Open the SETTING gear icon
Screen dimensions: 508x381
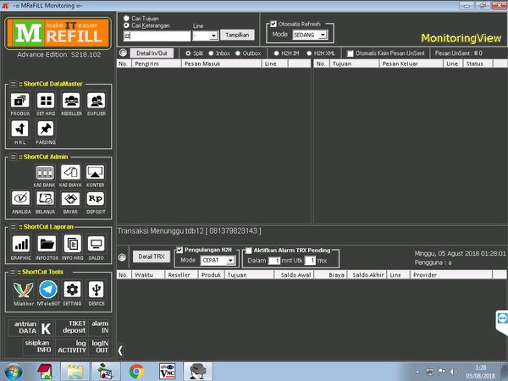click(x=72, y=290)
